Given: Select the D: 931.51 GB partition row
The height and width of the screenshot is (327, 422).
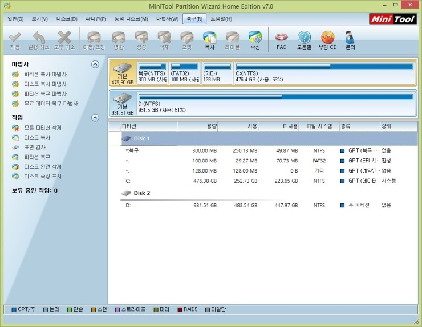Looking at the screenshot, I should 269,205.
